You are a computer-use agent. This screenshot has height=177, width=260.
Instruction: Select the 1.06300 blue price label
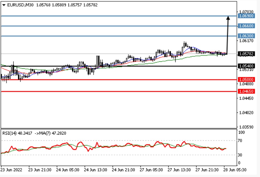pyautogui.click(x=246, y=36)
